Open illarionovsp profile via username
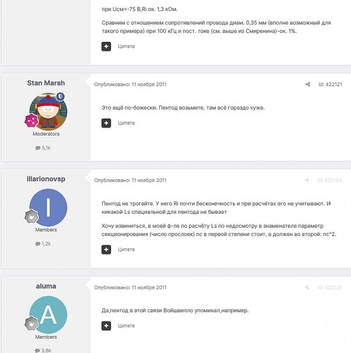Screen dimensions: 351x353 point(46,179)
